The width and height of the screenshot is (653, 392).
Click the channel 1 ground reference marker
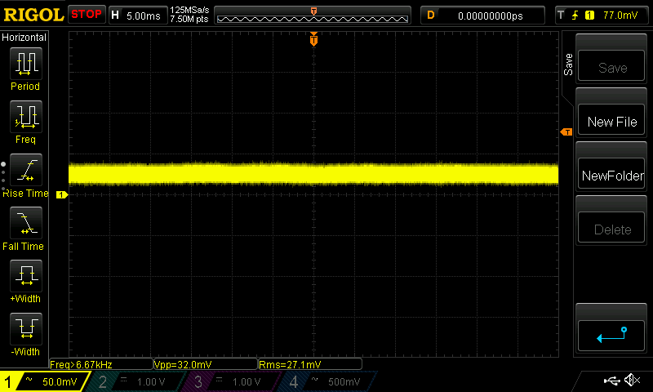[62, 194]
